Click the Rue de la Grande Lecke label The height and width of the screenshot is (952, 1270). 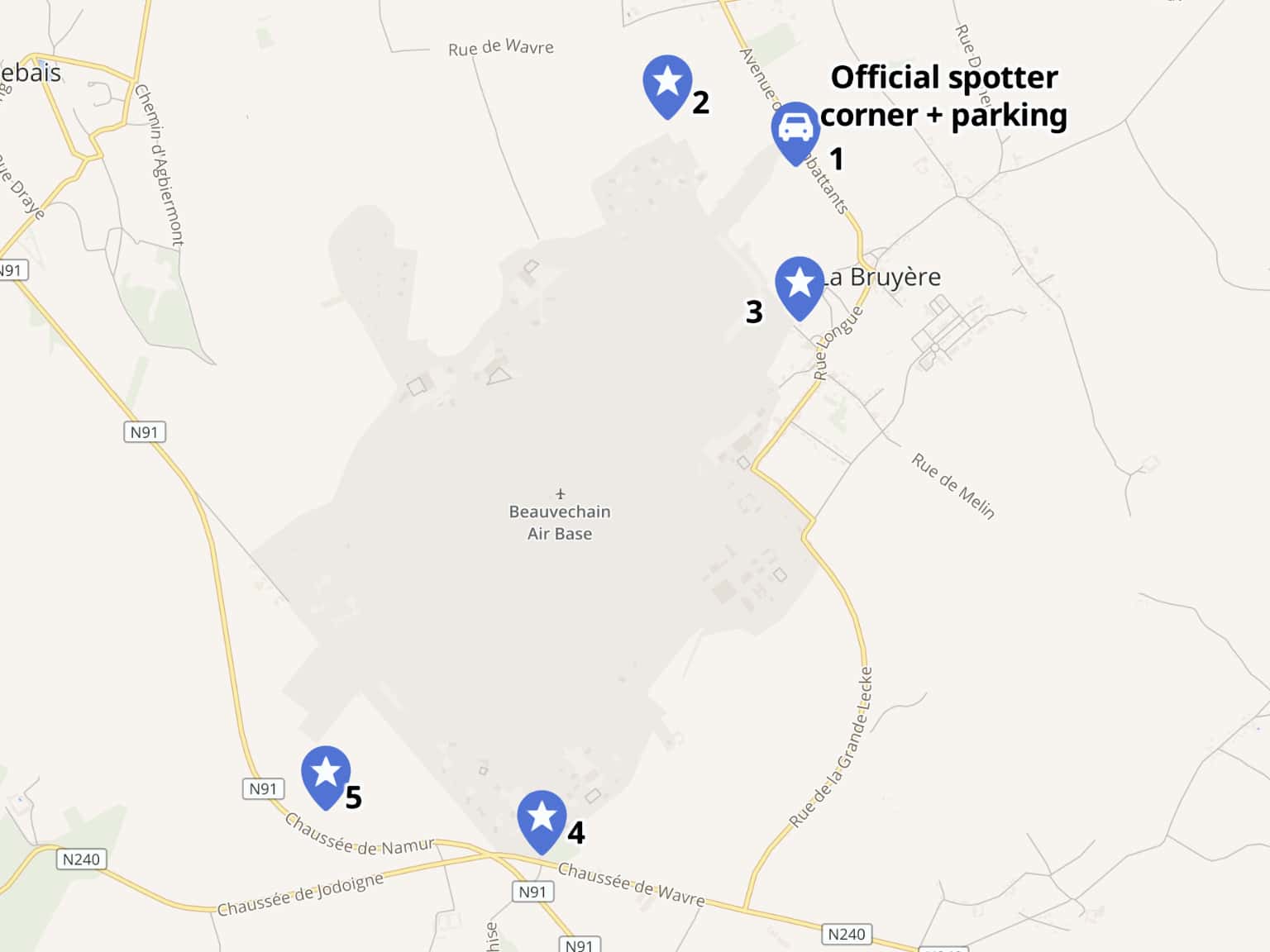(831, 747)
